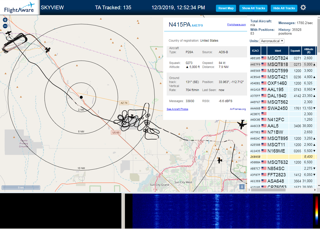Click the SKYVIEW title in header

click(52, 8)
